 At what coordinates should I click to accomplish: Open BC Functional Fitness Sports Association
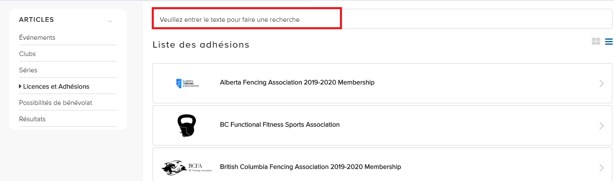click(x=280, y=125)
